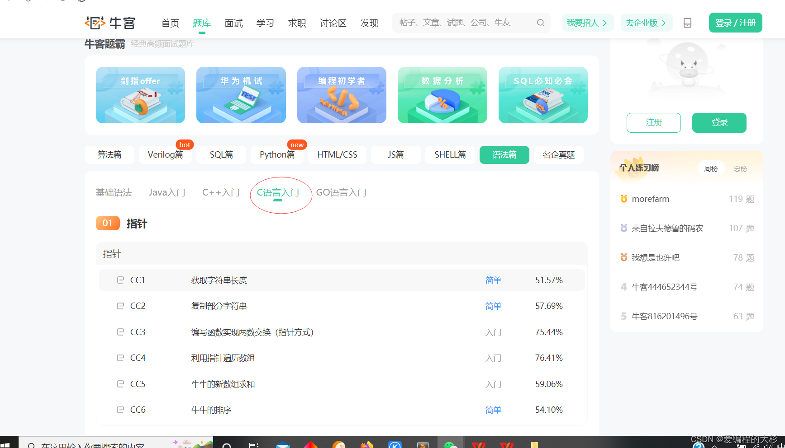This screenshot has height=448, width=785.
Task: Select the 语法篇 category tab
Action: (504, 155)
